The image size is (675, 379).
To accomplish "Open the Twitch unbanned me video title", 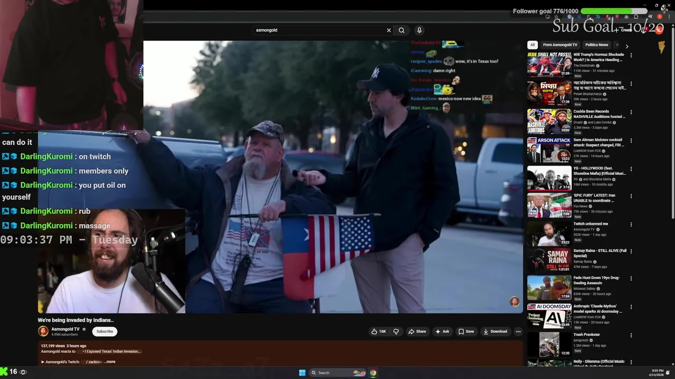I will pyautogui.click(x=591, y=224).
